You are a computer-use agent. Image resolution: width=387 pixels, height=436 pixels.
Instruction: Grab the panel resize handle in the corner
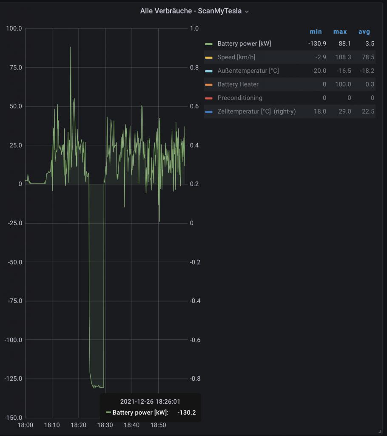[x=379, y=431]
